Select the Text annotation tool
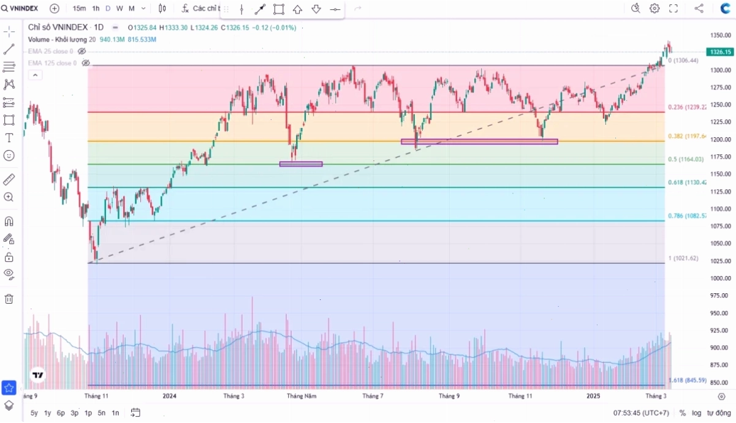Screen dimensions: 736x423 click(9, 138)
